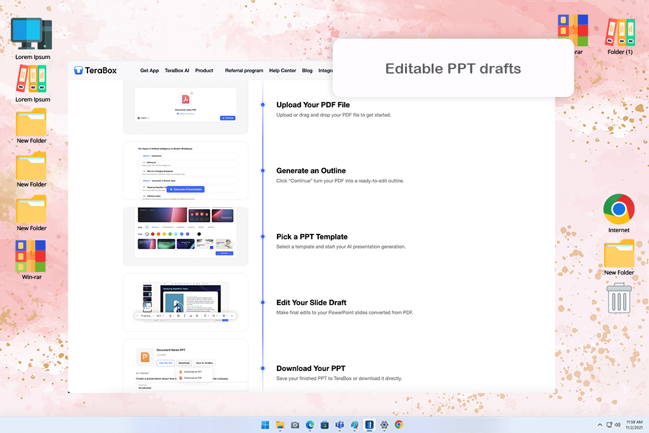Click 'Upload Your PDF File' heading
The height and width of the screenshot is (433, 649).
[313, 105]
